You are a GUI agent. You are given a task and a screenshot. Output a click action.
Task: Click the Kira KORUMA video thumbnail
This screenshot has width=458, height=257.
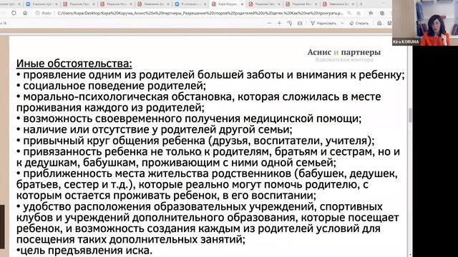[x=424, y=23]
